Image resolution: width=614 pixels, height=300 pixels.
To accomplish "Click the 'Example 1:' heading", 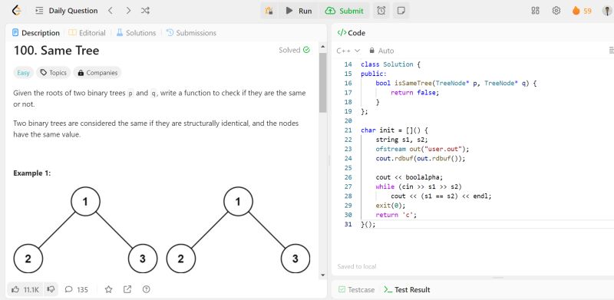I will click(31, 173).
